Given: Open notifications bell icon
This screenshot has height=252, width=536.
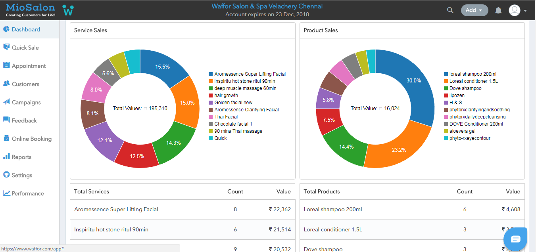Looking at the screenshot, I should click(498, 11).
